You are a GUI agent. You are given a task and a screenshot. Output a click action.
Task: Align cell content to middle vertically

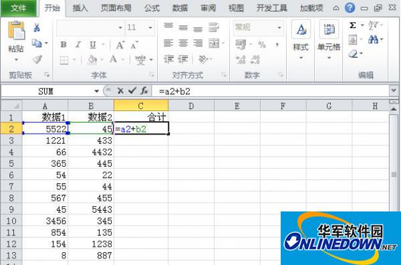click(183, 27)
